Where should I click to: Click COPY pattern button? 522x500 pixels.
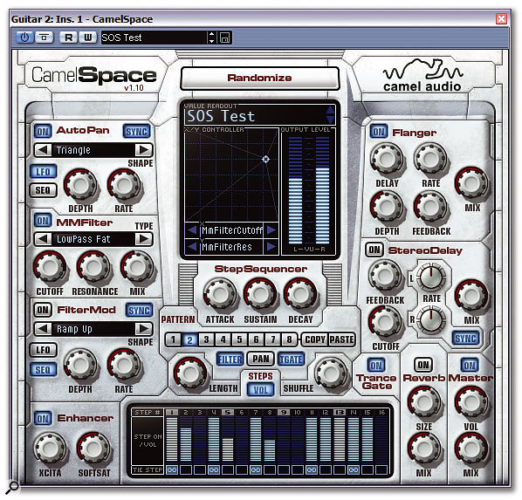click(x=315, y=339)
